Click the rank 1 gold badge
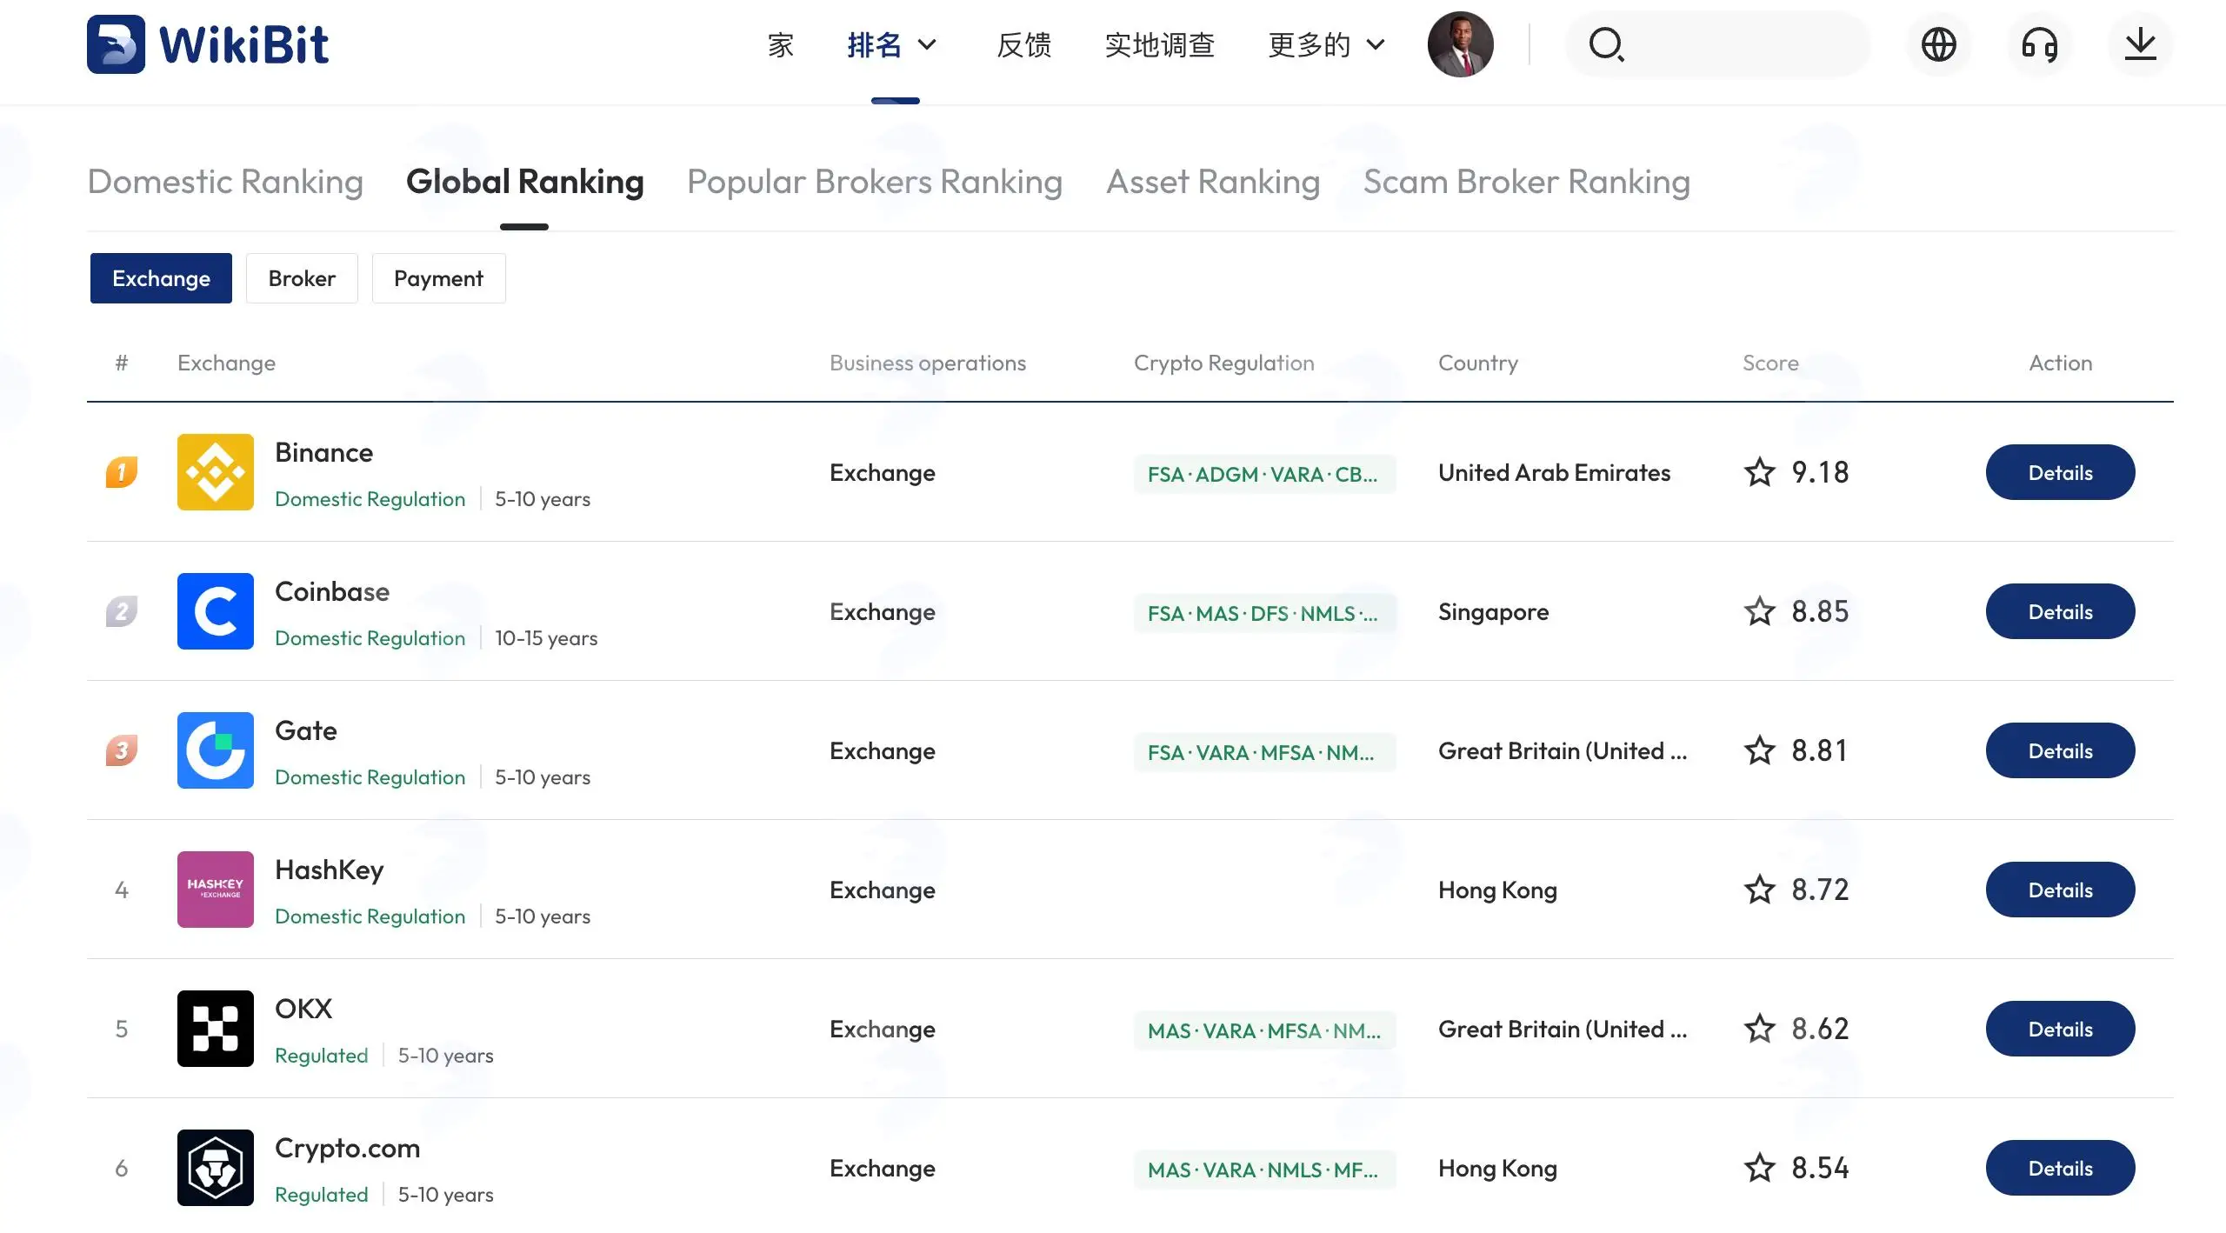Screen dimensions: 2226x1233 [x=122, y=472]
